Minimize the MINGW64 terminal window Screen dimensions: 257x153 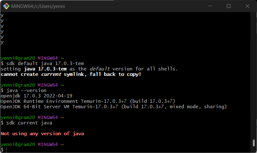(x=210, y=6)
